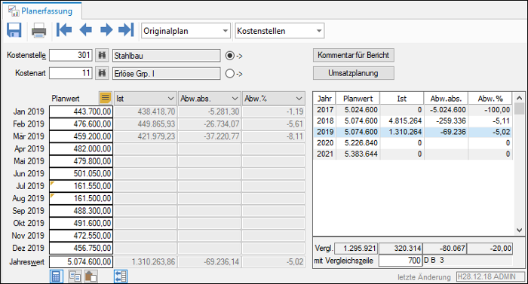Click the Abw.abs. header in year table
This screenshot has height=284, width=528.
point(446,99)
